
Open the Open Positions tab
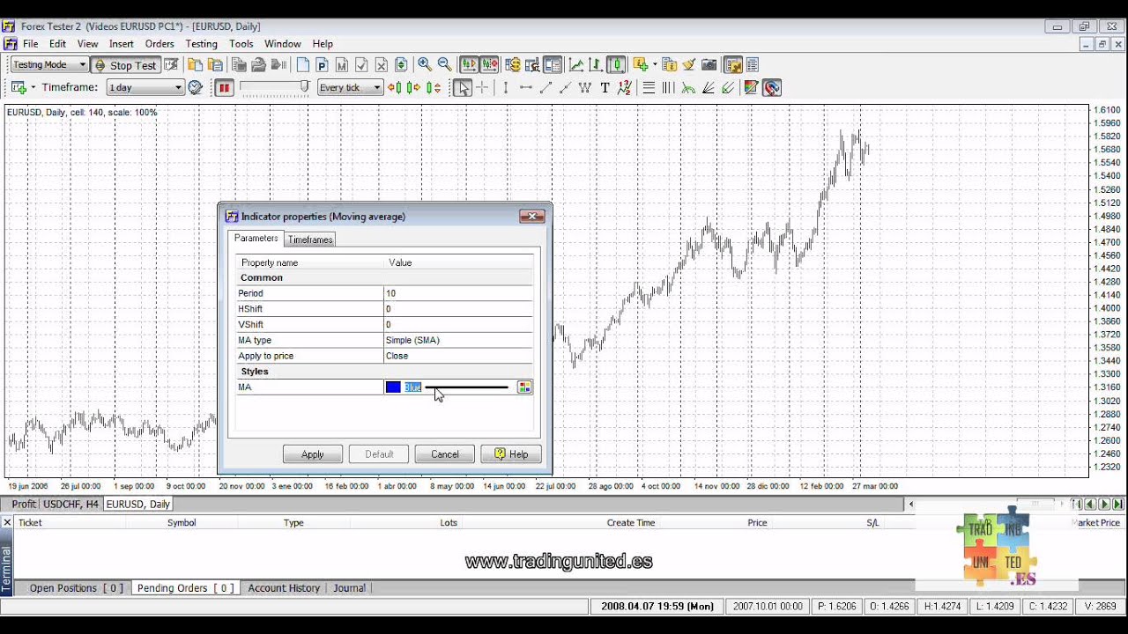[x=76, y=588]
